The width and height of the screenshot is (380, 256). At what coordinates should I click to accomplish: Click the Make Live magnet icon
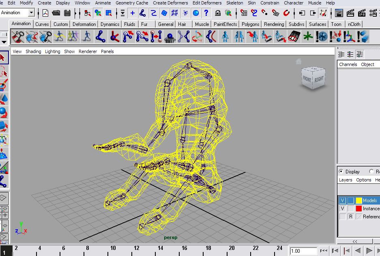click(x=286, y=13)
